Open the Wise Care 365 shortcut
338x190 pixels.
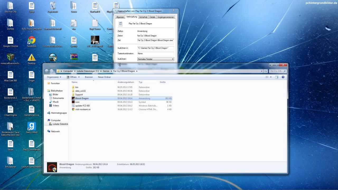coord(10,76)
